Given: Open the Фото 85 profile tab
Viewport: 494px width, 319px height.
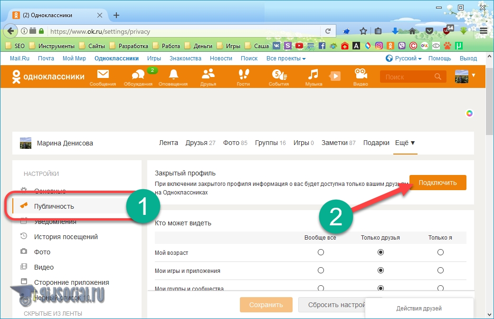Looking at the screenshot, I should tap(235, 143).
